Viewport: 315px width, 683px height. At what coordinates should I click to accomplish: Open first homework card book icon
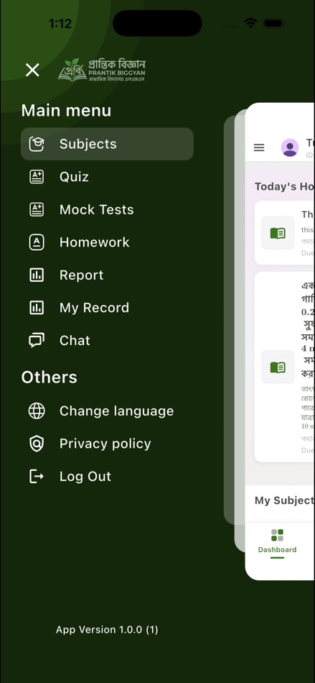[x=278, y=233]
